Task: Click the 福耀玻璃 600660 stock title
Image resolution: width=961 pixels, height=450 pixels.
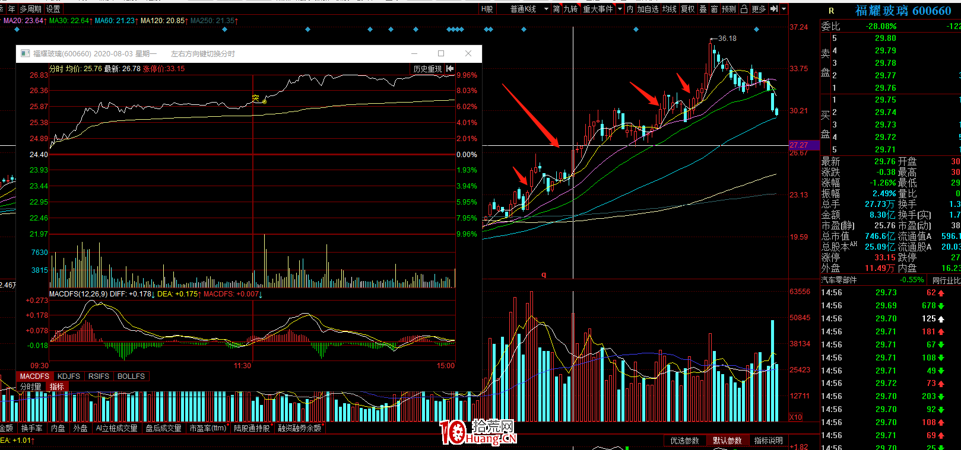Action: pos(903,11)
